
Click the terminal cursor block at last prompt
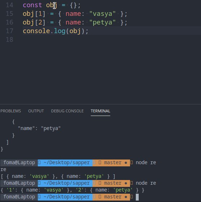(137, 197)
